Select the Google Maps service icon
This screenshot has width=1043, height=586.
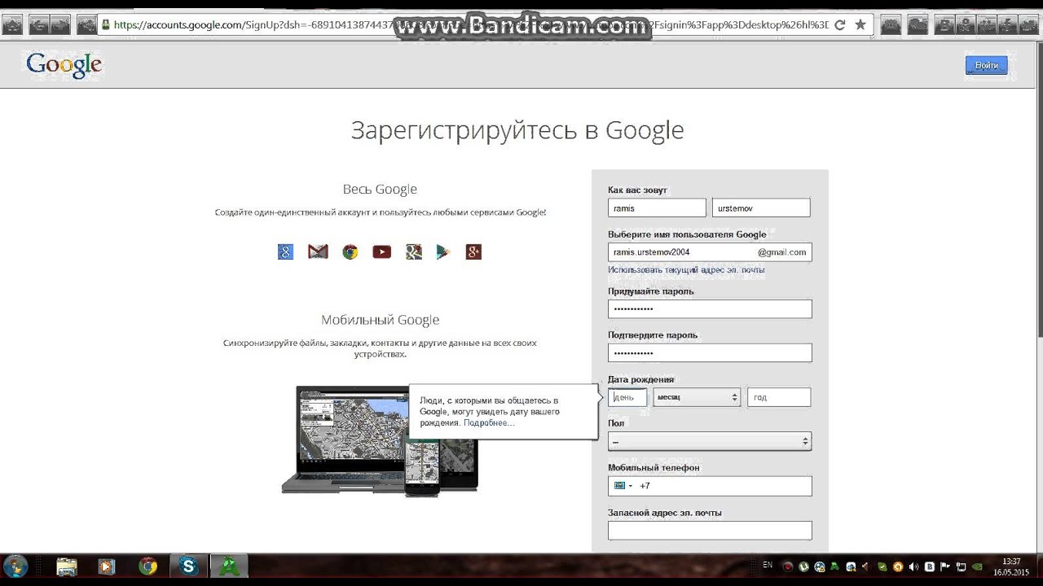click(414, 252)
